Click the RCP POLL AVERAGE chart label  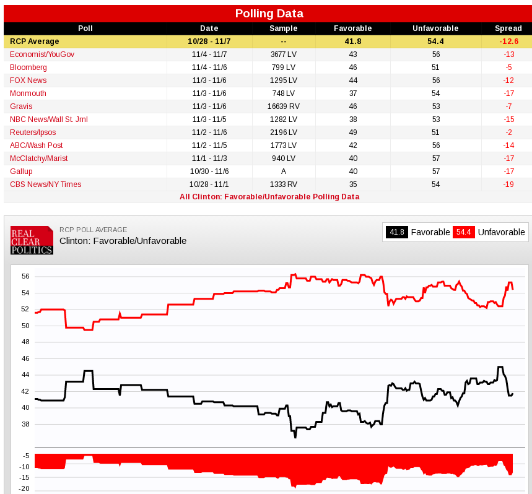[93, 230]
